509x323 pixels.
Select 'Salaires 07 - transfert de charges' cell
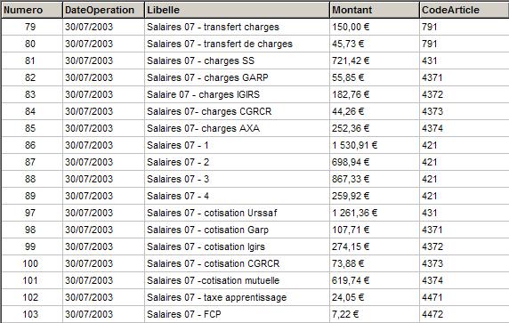(237, 44)
